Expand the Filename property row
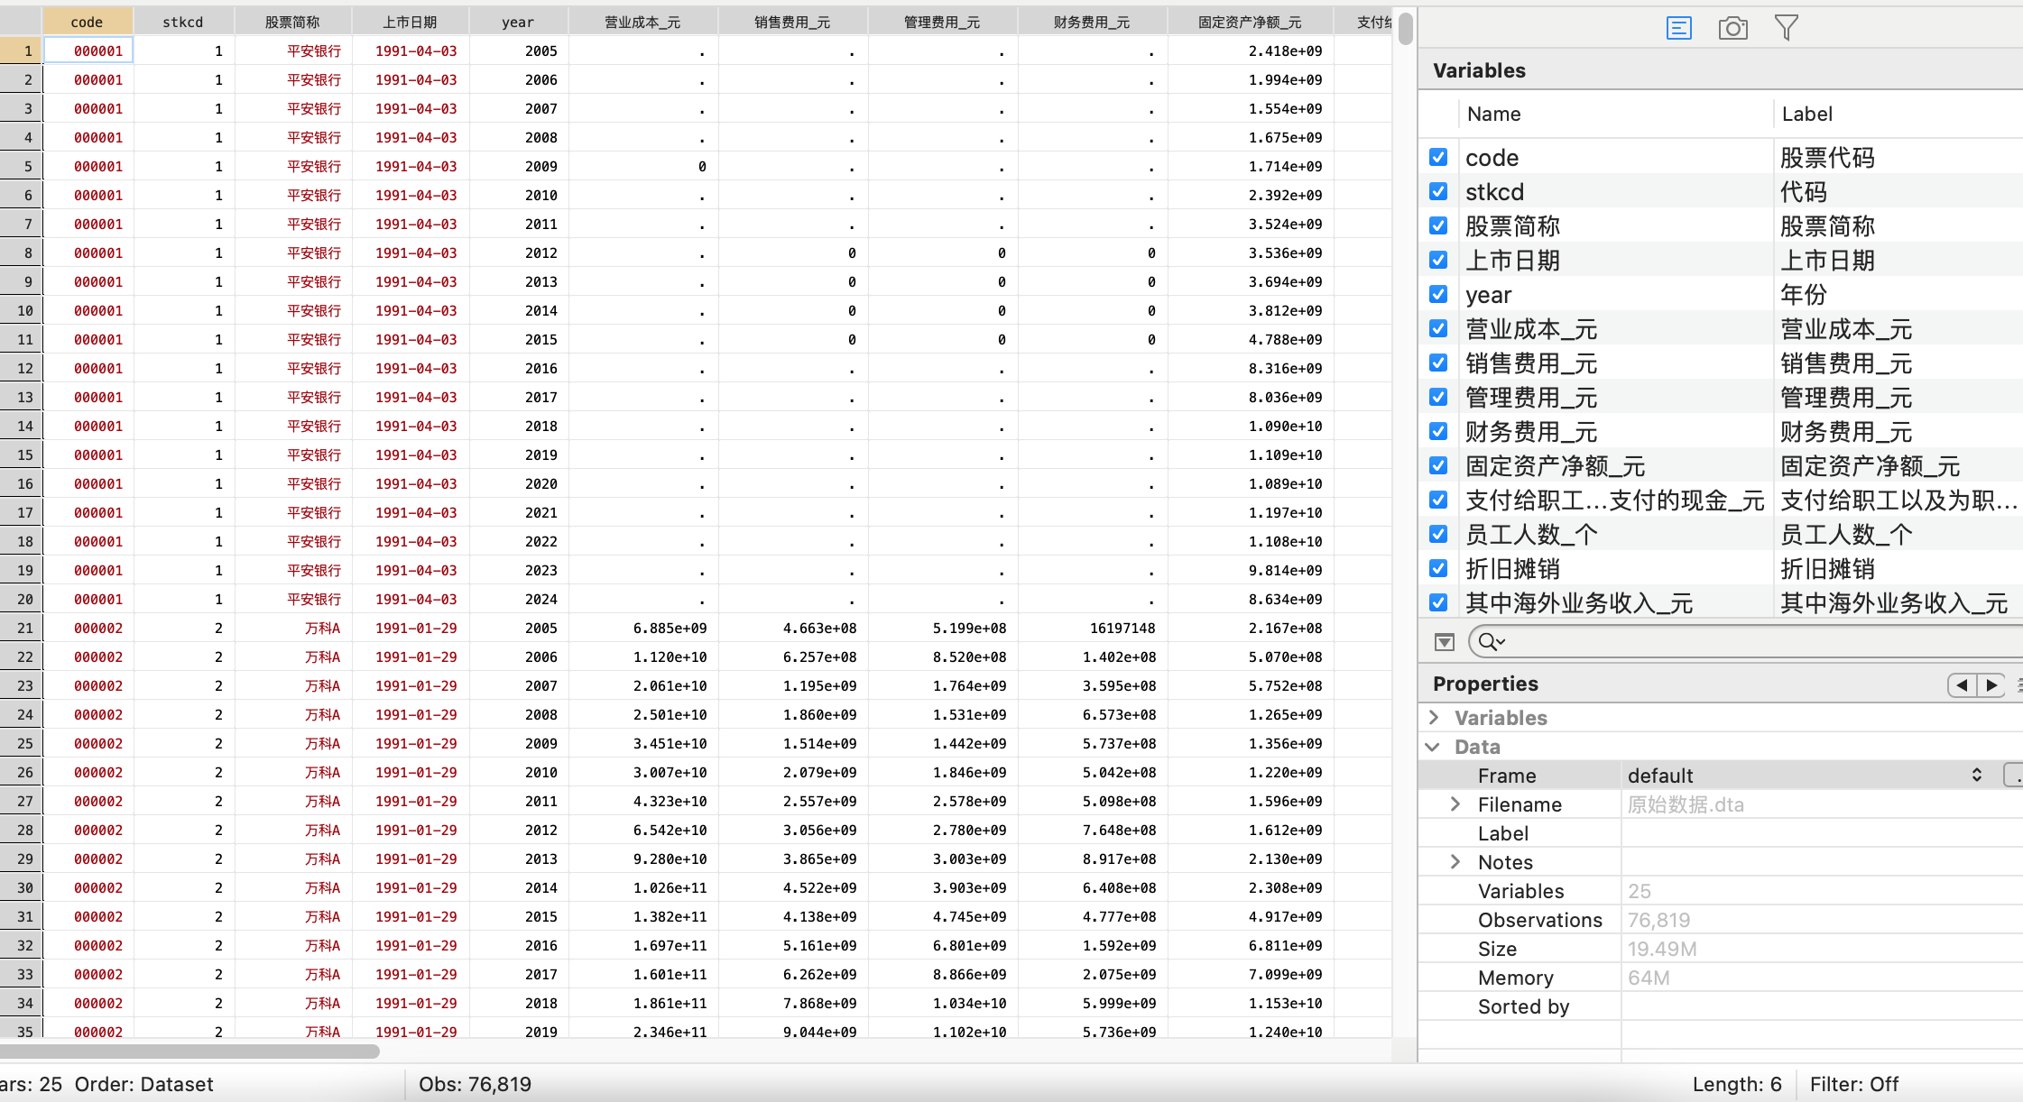 (1455, 804)
